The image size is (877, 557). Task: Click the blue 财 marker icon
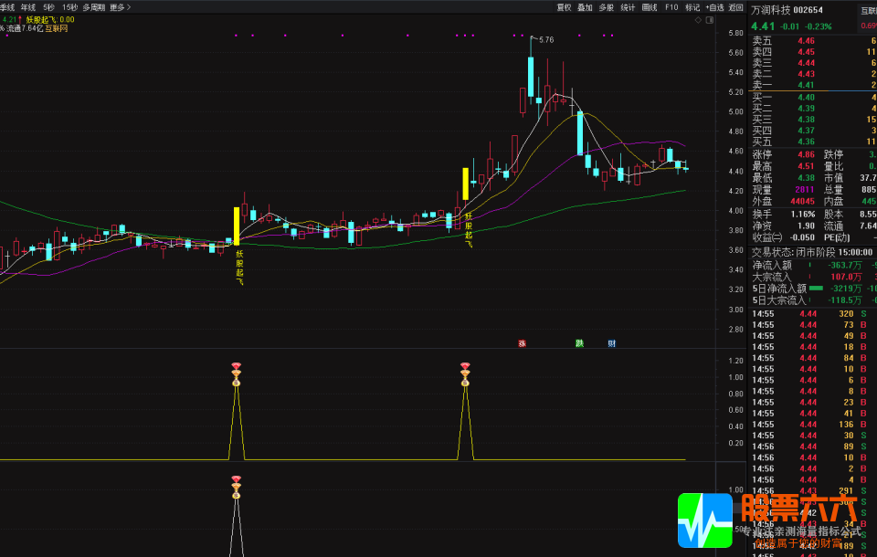click(x=611, y=344)
